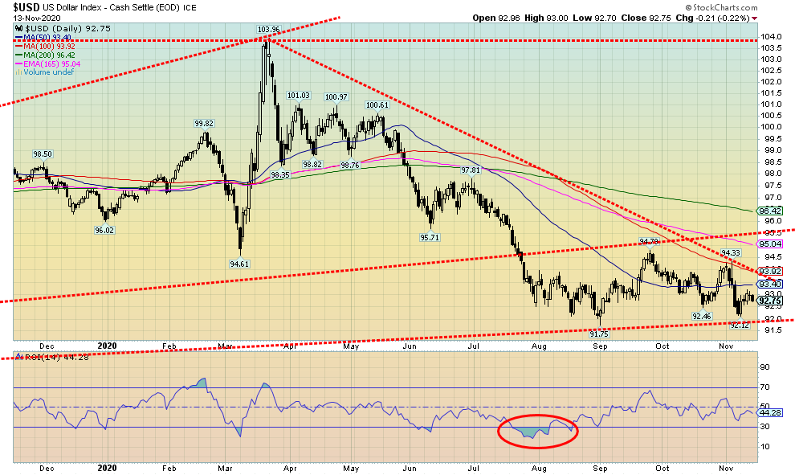Click the Sep label on bottom time axis

601,468
